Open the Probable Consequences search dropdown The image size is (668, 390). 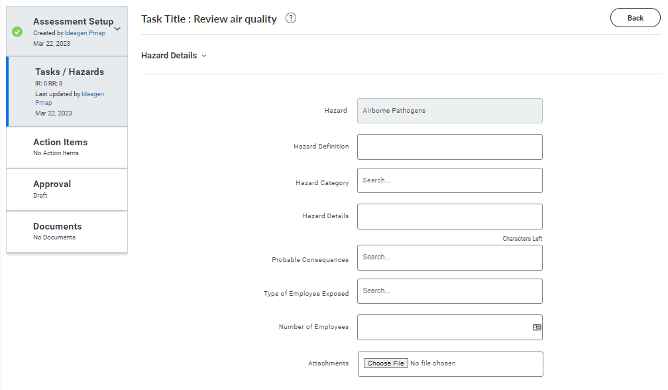coord(449,257)
